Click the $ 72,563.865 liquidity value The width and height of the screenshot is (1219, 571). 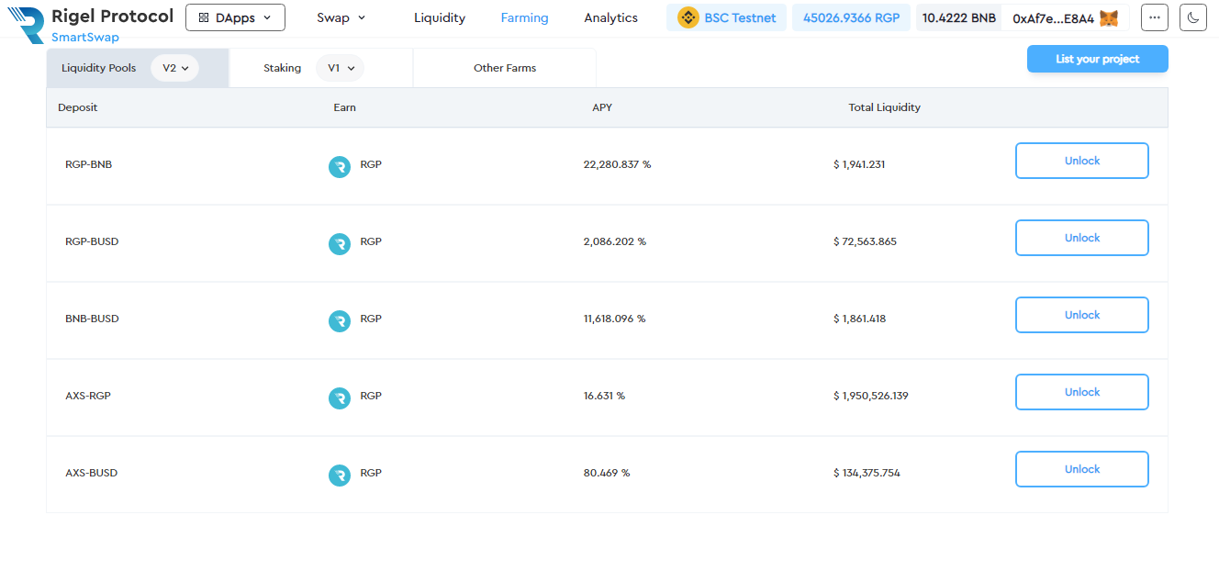(865, 241)
